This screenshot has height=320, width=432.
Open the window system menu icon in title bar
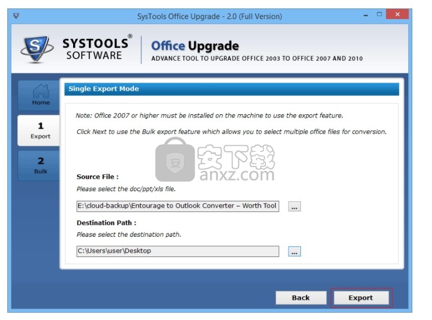click(x=16, y=16)
